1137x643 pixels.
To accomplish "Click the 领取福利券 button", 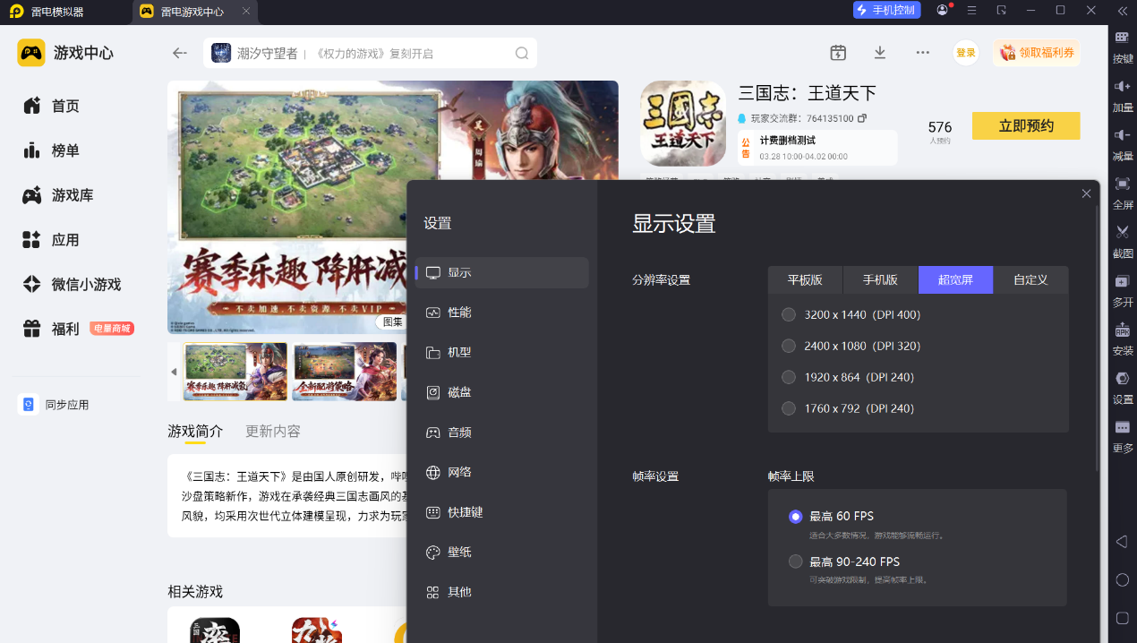I will click(x=1036, y=53).
